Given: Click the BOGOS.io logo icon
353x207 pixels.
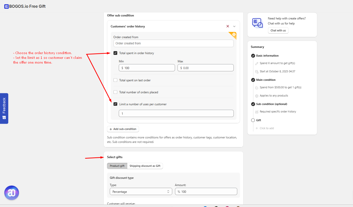Looking at the screenshot, I should pyautogui.click(x=6, y=6).
